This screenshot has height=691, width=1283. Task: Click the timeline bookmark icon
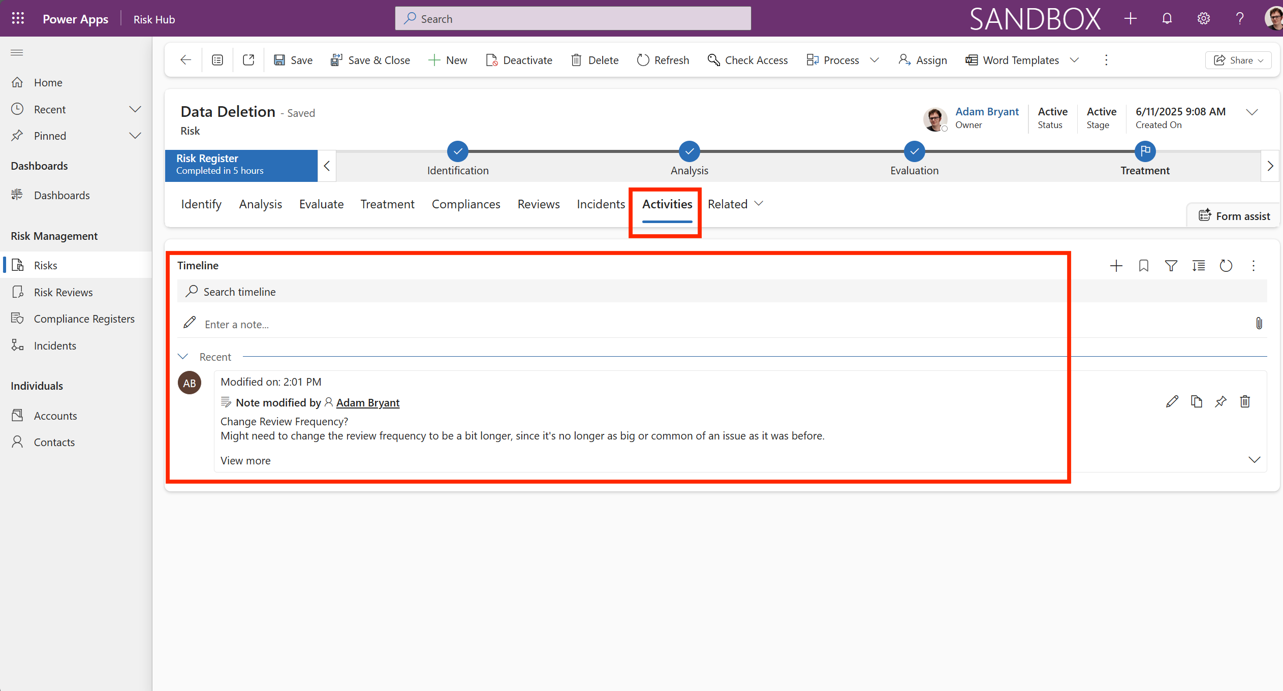[x=1143, y=266]
